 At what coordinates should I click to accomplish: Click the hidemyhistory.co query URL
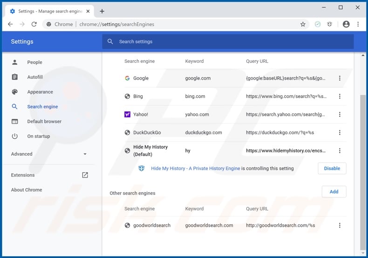click(x=286, y=150)
